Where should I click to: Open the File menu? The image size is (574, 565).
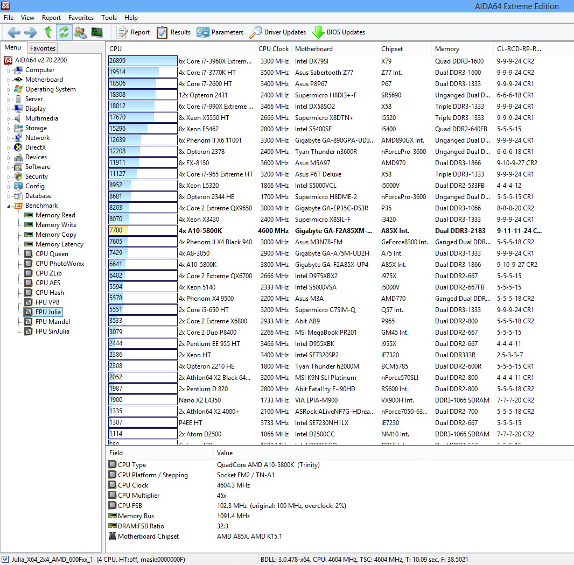9,18
